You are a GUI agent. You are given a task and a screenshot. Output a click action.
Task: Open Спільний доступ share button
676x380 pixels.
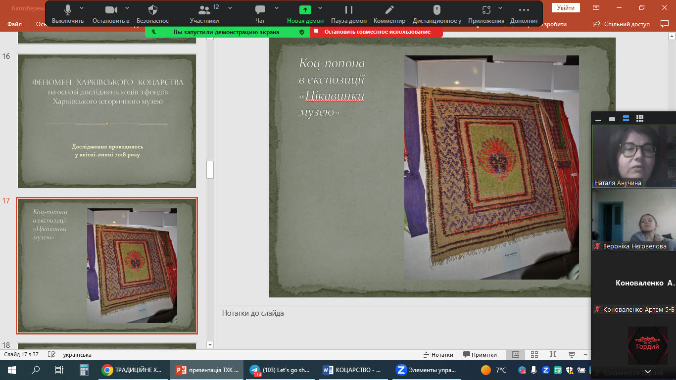point(622,24)
